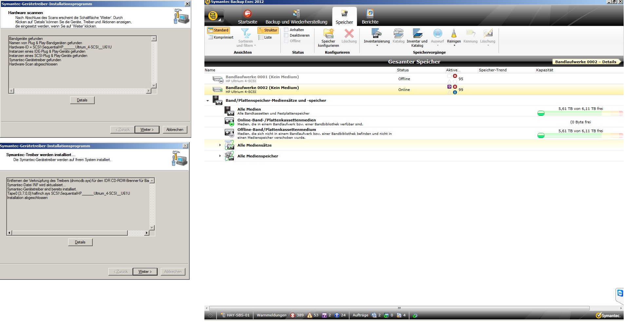Image resolution: width=625 pixels, height=322 pixels.
Task: Click the services gear icon in status bar
Action: pyautogui.click(x=415, y=315)
